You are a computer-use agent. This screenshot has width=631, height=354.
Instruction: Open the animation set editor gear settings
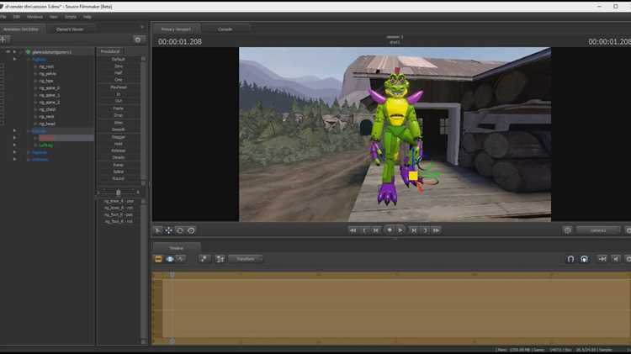point(138,40)
